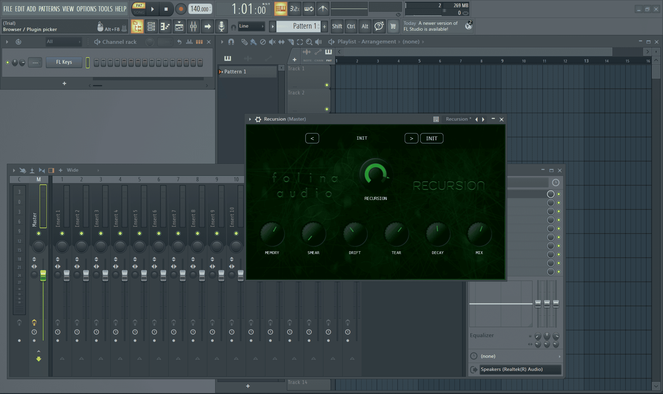The height and width of the screenshot is (394, 663).
Task: Open the Mixer view toolbar button
Action: click(193, 27)
